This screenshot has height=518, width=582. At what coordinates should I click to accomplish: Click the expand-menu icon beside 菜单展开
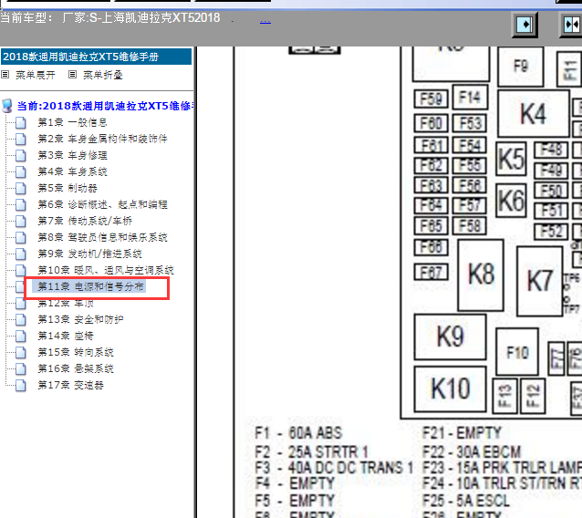[5, 75]
